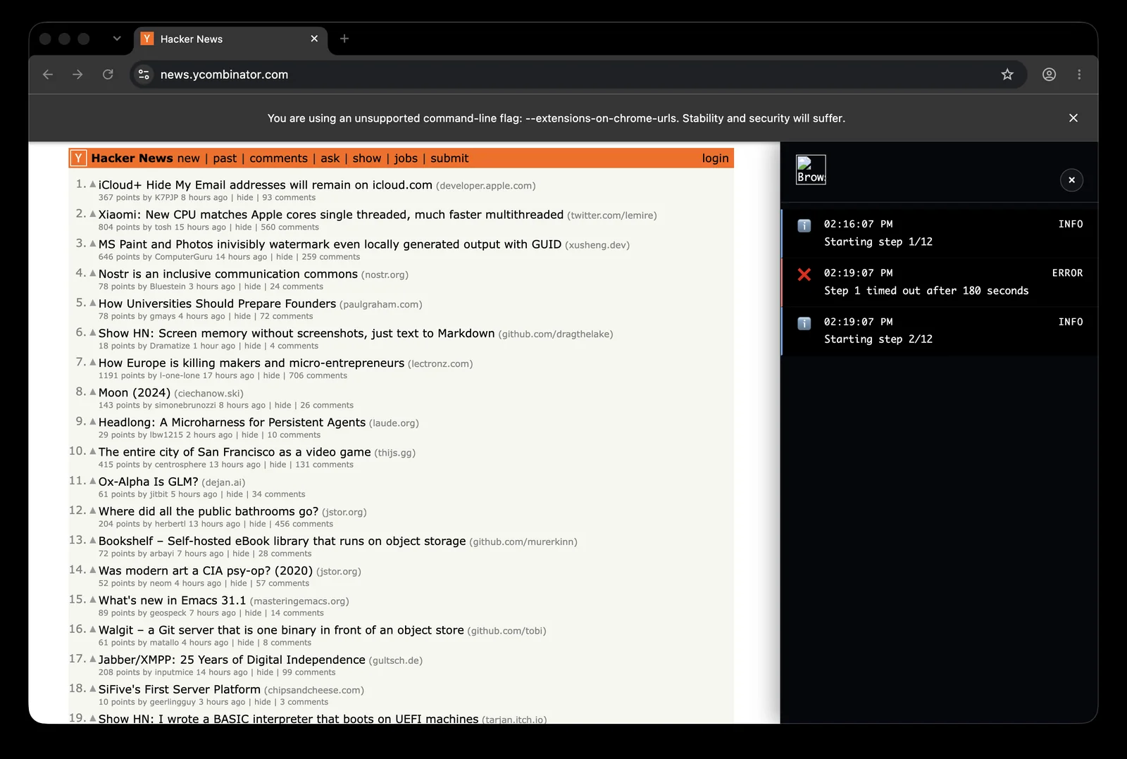This screenshot has height=759, width=1127.
Task: Open the 93 comments on iCloud+ story
Action: tap(289, 198)
